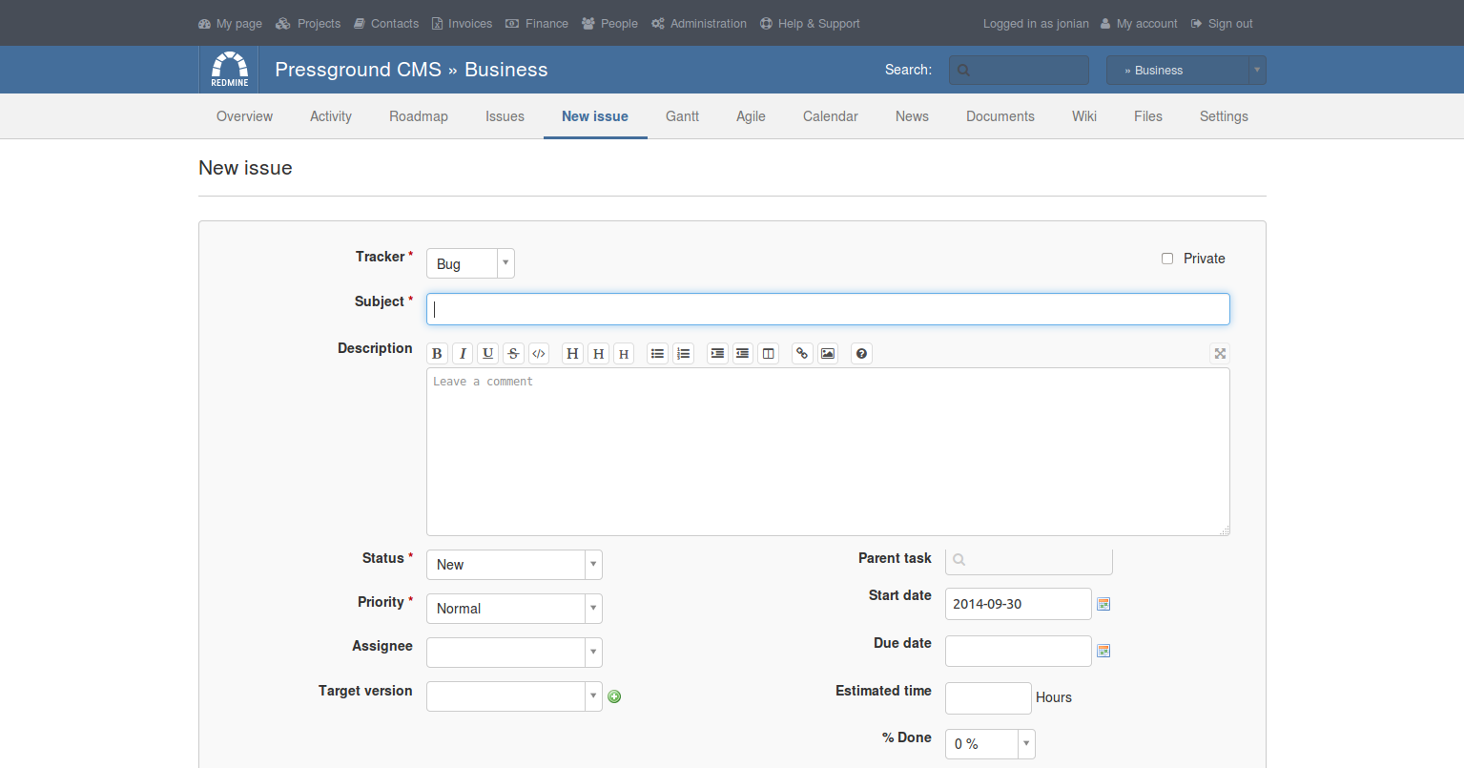Insert a link in the description

pos(802,354)
